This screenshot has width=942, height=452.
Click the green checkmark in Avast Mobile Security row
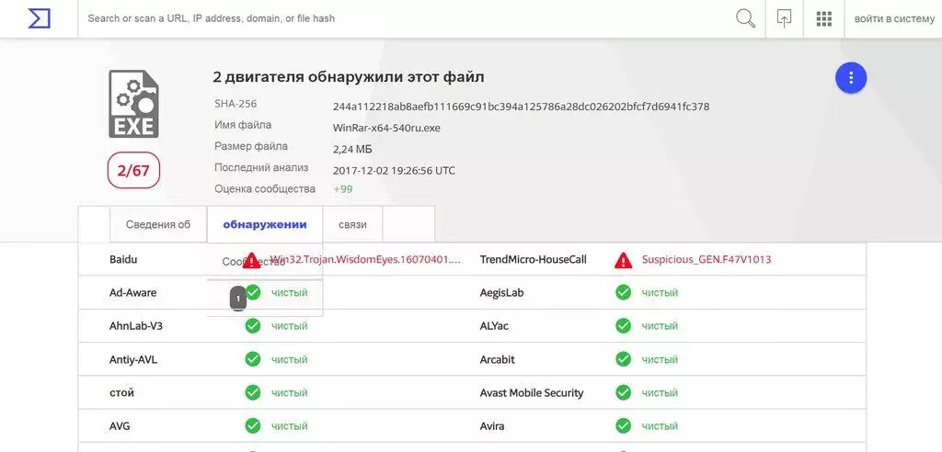pyautogui.click(x=623, y=393)
